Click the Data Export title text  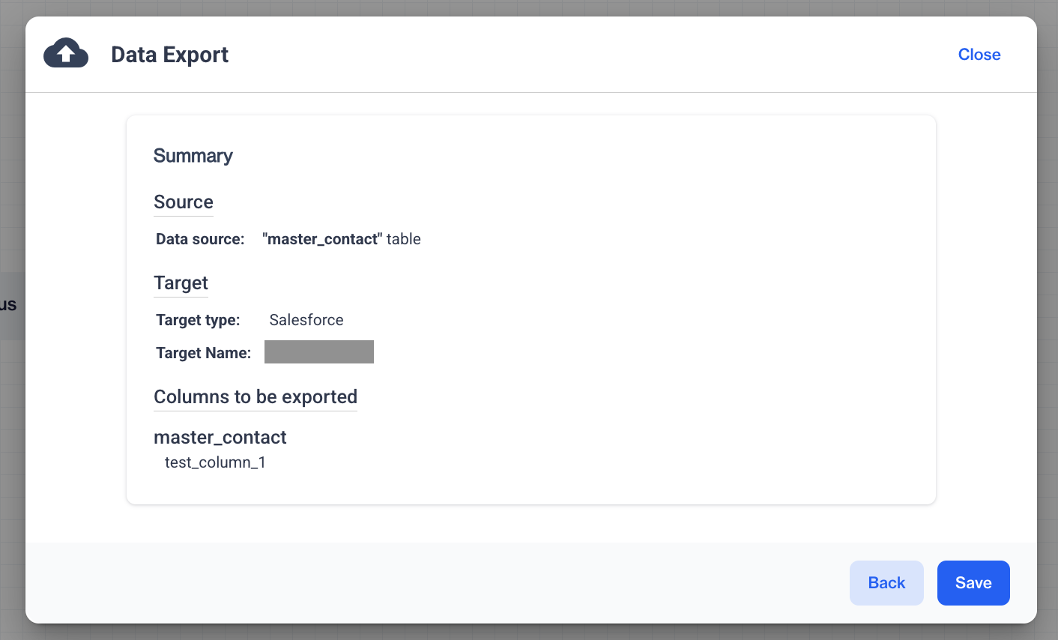point(169,55)
